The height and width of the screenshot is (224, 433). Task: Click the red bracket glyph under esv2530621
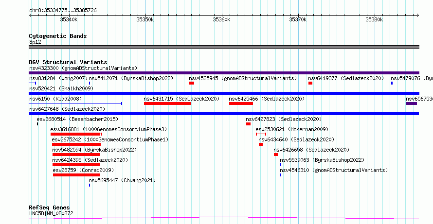click(x=261, y=134)
